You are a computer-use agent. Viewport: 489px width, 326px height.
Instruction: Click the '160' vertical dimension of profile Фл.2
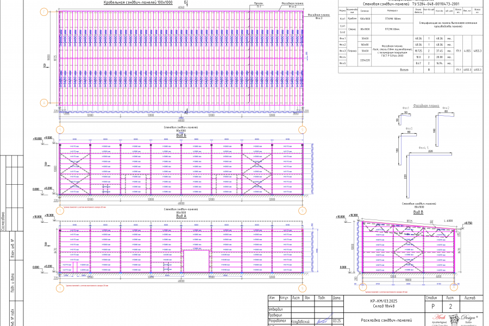tap(434, 130)
